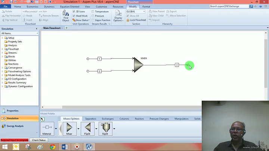
Task: Select stream label 2 on flowsheet
Action: 99,71
